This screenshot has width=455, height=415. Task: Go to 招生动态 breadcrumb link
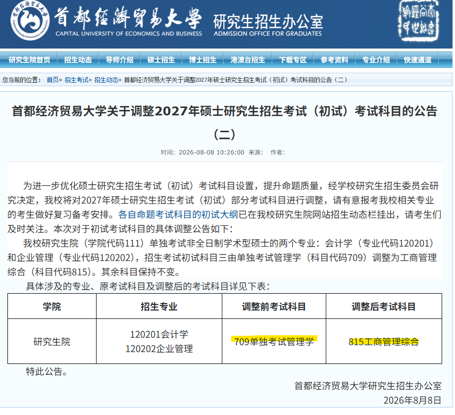(x=106, y=80)
